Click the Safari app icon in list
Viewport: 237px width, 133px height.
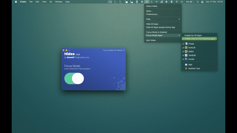pyautogui.click(x=186, y=52)
